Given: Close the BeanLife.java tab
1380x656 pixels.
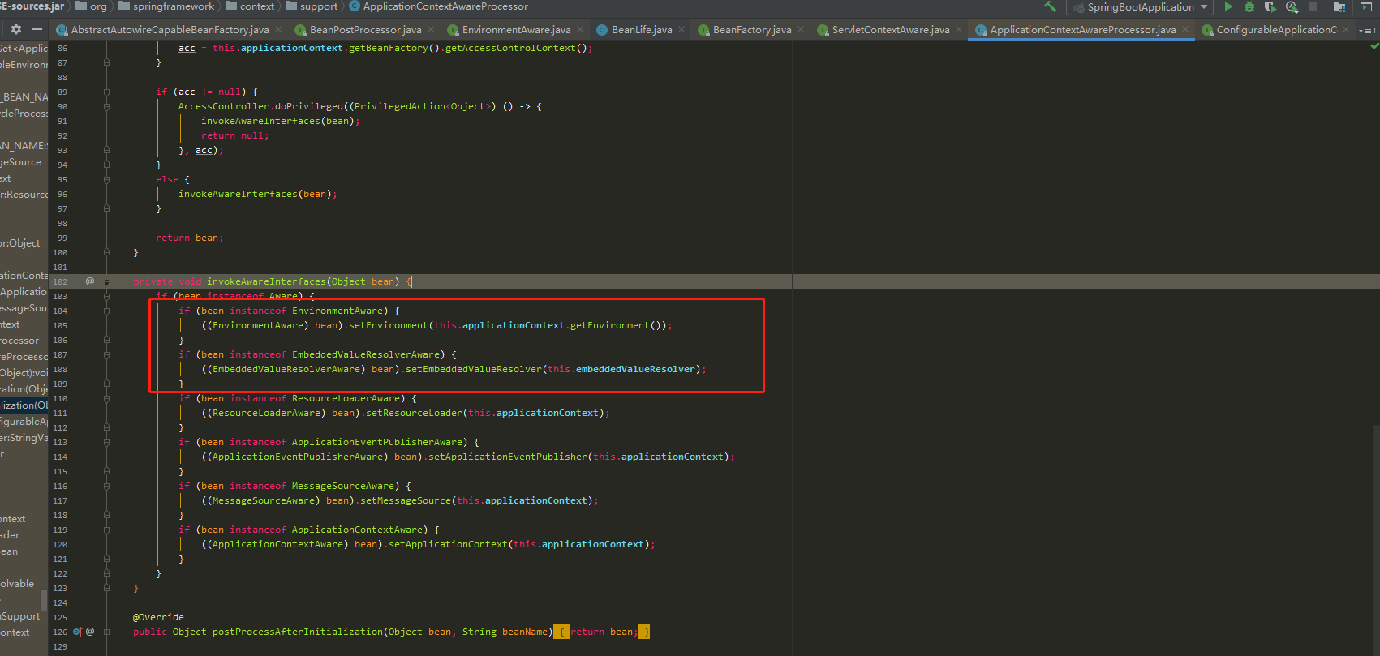Looking at the screenshot, I should coord(681,30).
